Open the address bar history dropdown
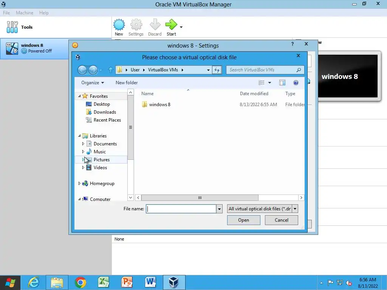387x290 pixels. pyautogui.click(x=208, y=70)
